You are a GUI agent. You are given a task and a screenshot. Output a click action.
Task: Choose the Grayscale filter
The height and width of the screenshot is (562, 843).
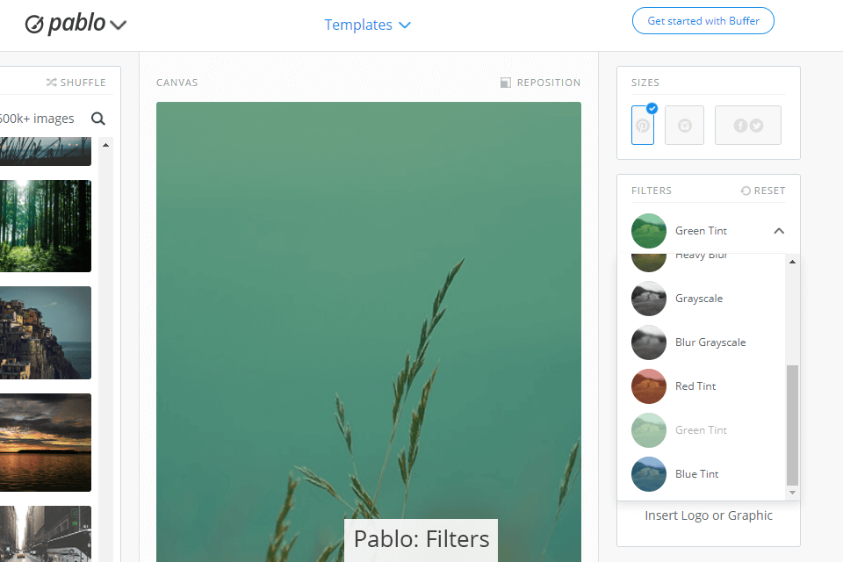(x=699, y=299)
